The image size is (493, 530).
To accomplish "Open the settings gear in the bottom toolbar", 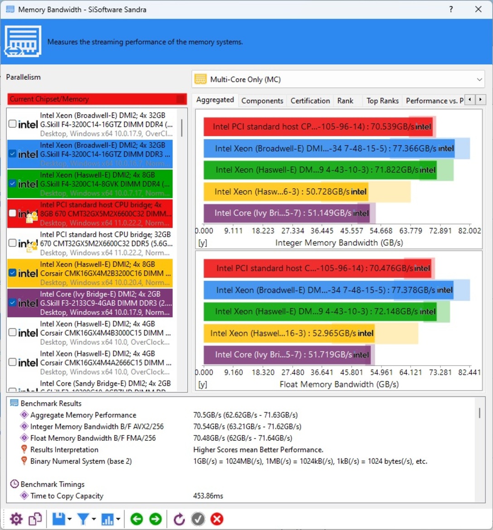I will click(16, 519).
